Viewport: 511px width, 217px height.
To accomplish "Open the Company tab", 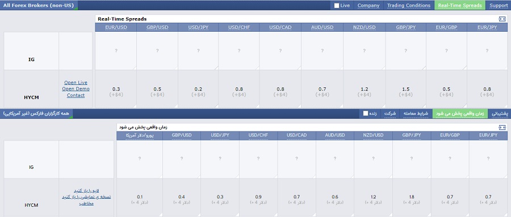I will (x=368, y=6).
